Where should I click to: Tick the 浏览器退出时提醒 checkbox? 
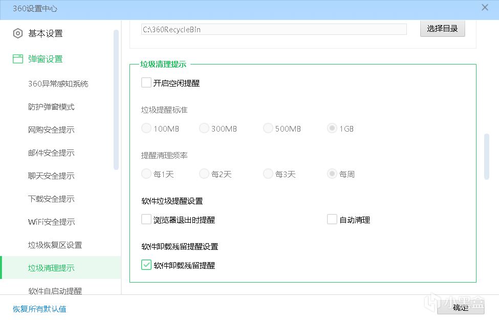146,219
